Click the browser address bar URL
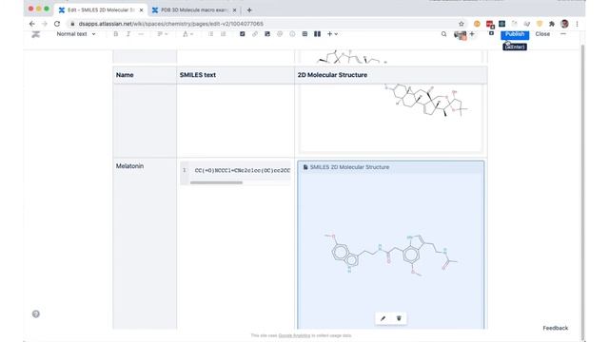Screen dimensions: 609x342 click(x=171, y=24)
